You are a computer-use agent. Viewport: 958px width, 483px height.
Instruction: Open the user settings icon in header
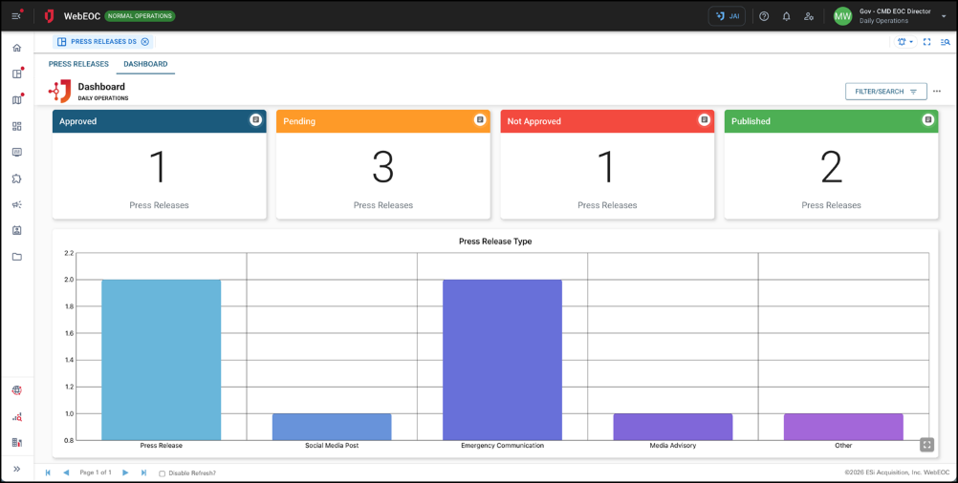click(x=809, y=16)
